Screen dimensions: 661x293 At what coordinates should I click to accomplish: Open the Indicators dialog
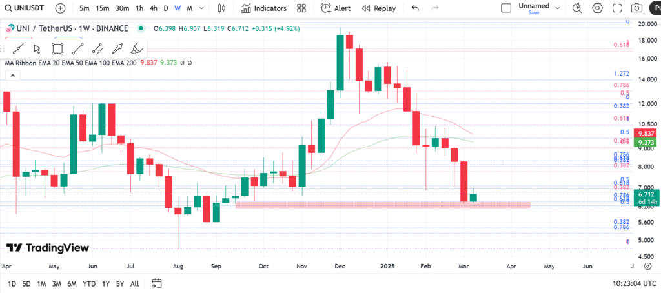pyautogui.click(x=264, y=8)
